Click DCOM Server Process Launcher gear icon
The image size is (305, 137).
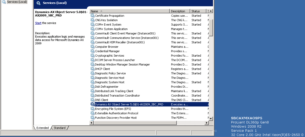(x=92, y=60)
